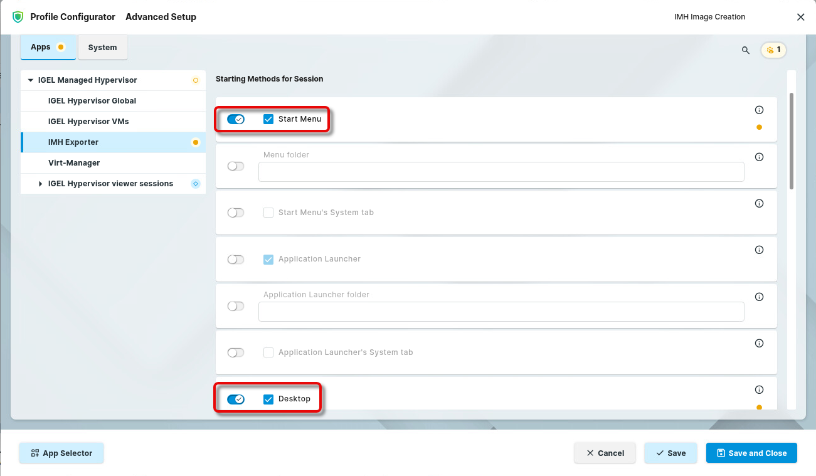This screenshot has width=816, height=476.
Task: Show info for Application Launcher setting
Action: coord(759,250)
